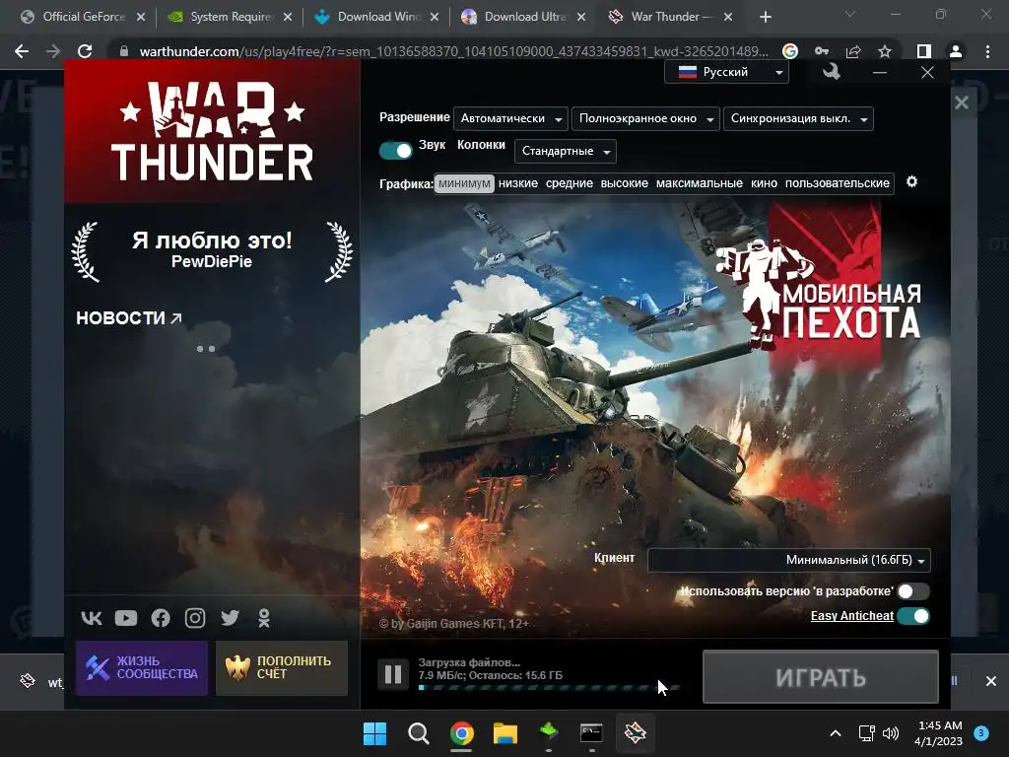Open Полноэкранное окно mode dropdown
Image resolution: width=1009 pixels, height=757 pixels.
click(x=645, y=118)
